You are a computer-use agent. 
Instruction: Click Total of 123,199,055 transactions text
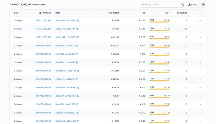(x=27, y=4)
